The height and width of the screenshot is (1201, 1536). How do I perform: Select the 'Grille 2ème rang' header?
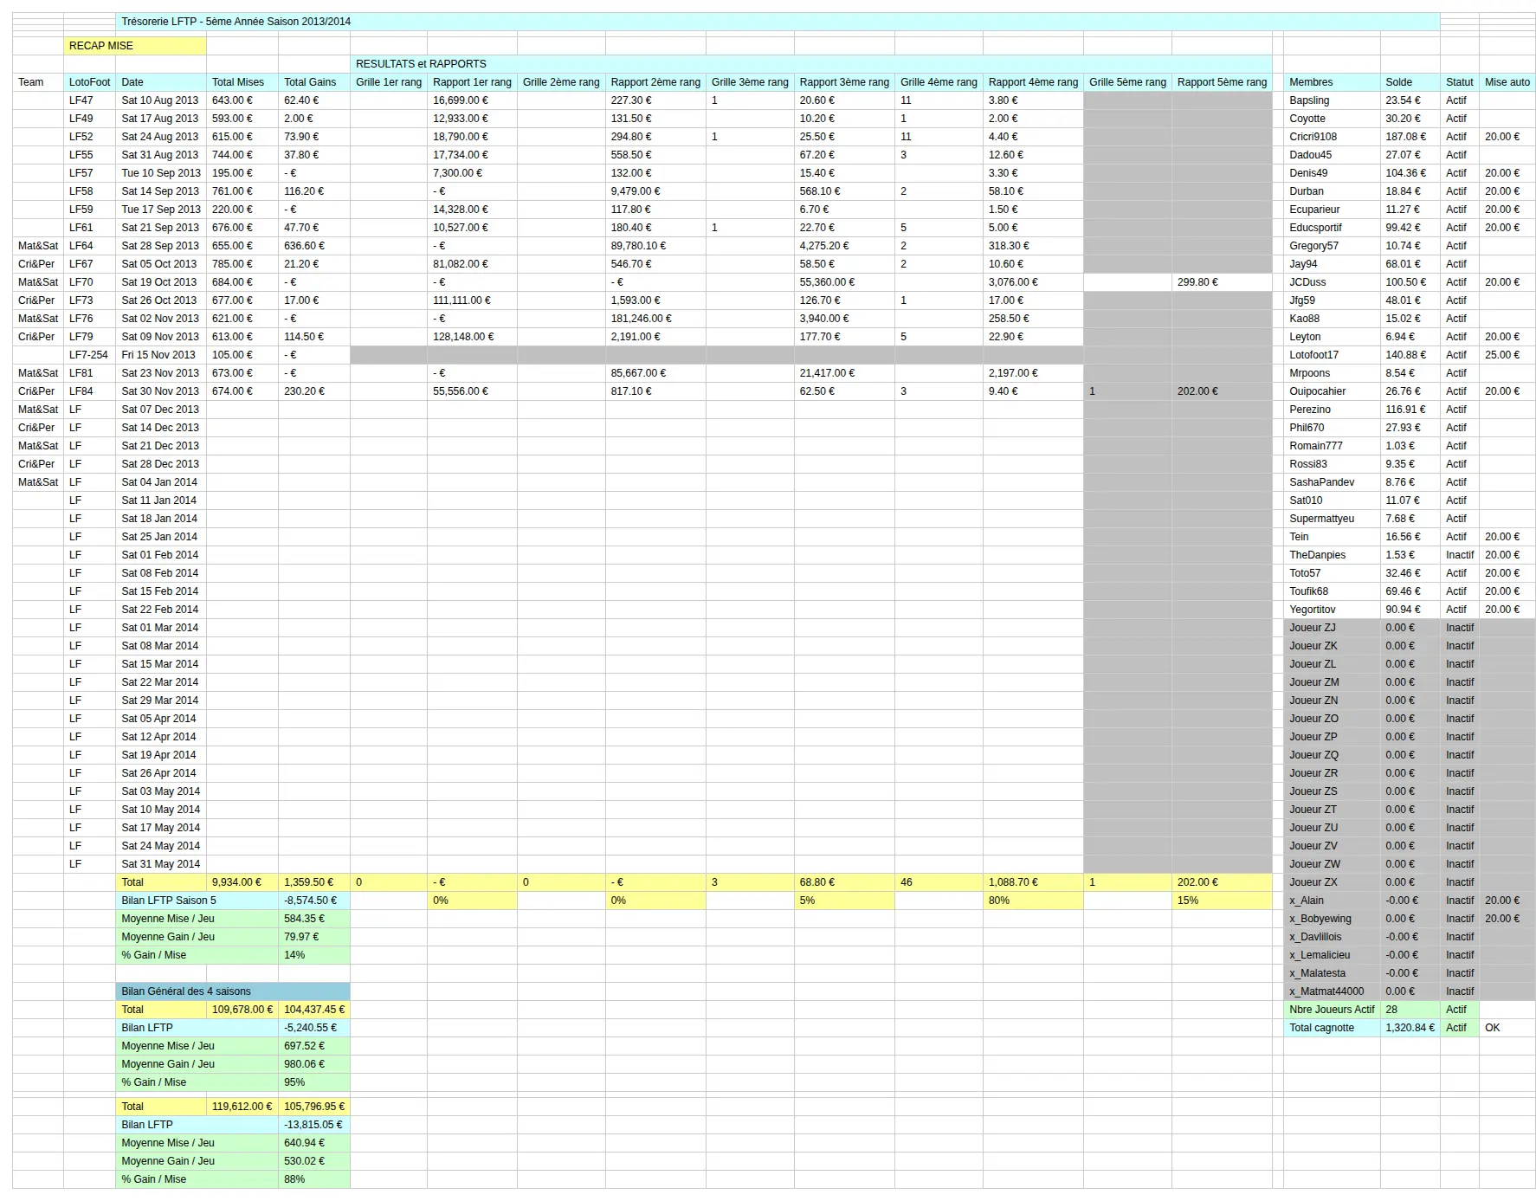[561, 82]
